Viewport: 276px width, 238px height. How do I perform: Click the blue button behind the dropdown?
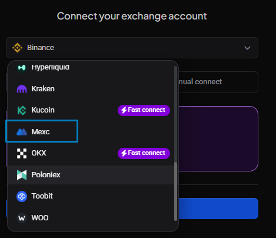pyautogui.click(x=218, y=209)
